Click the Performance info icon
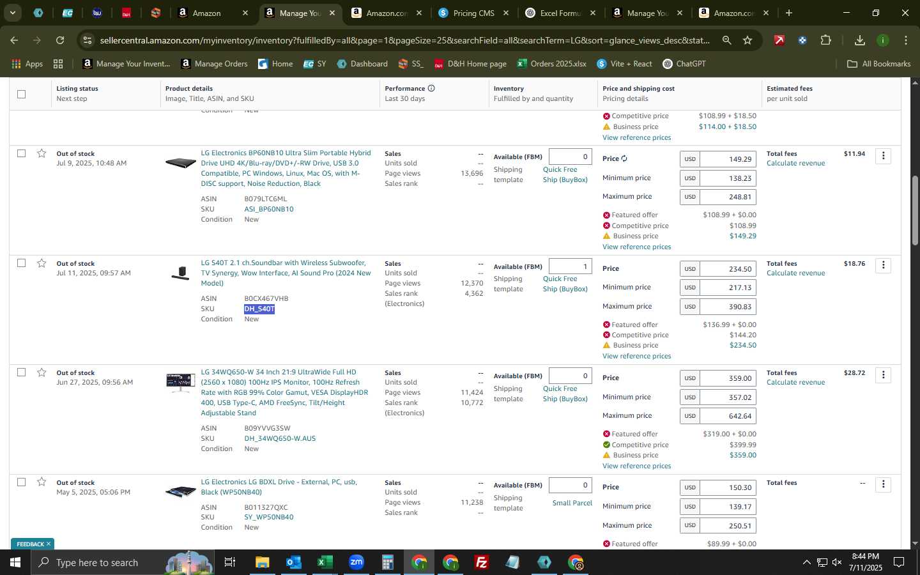Viewport: 920px width, 575px height. (431, 88)
